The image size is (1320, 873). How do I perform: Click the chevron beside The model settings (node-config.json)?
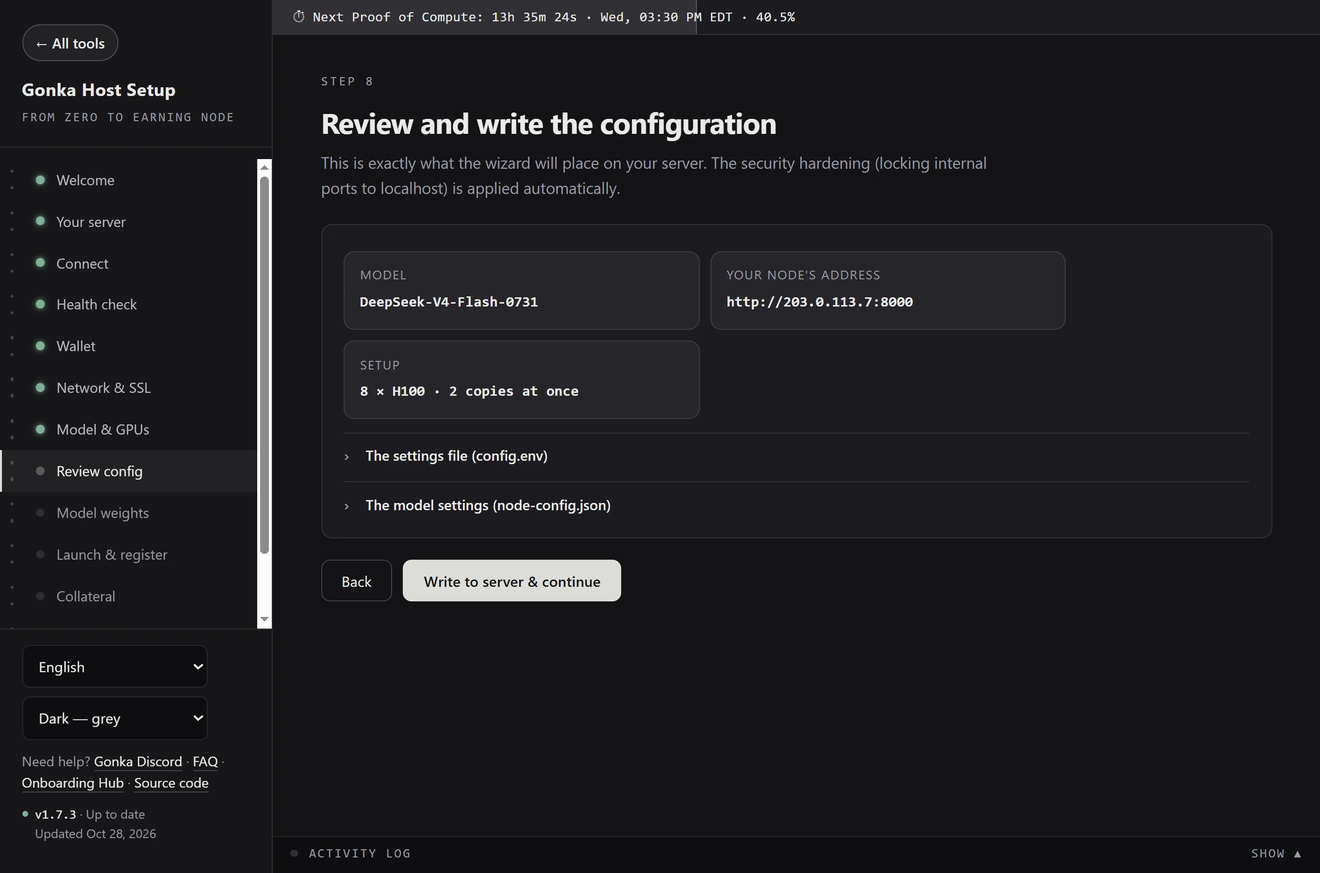pyautogui.click(x=346, y=506)
